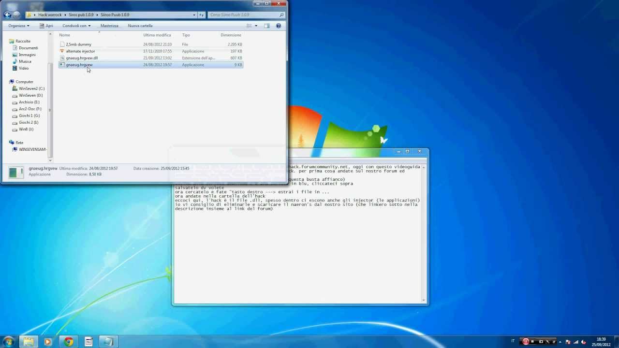
Task: Click the Immagini library icon in sidebar
Action: click(x=15, y=55)
